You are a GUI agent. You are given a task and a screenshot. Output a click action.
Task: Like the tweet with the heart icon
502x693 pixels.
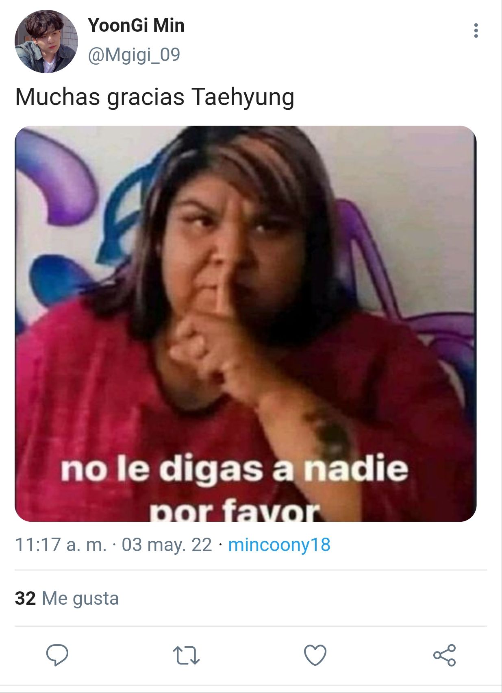[315, 655]
